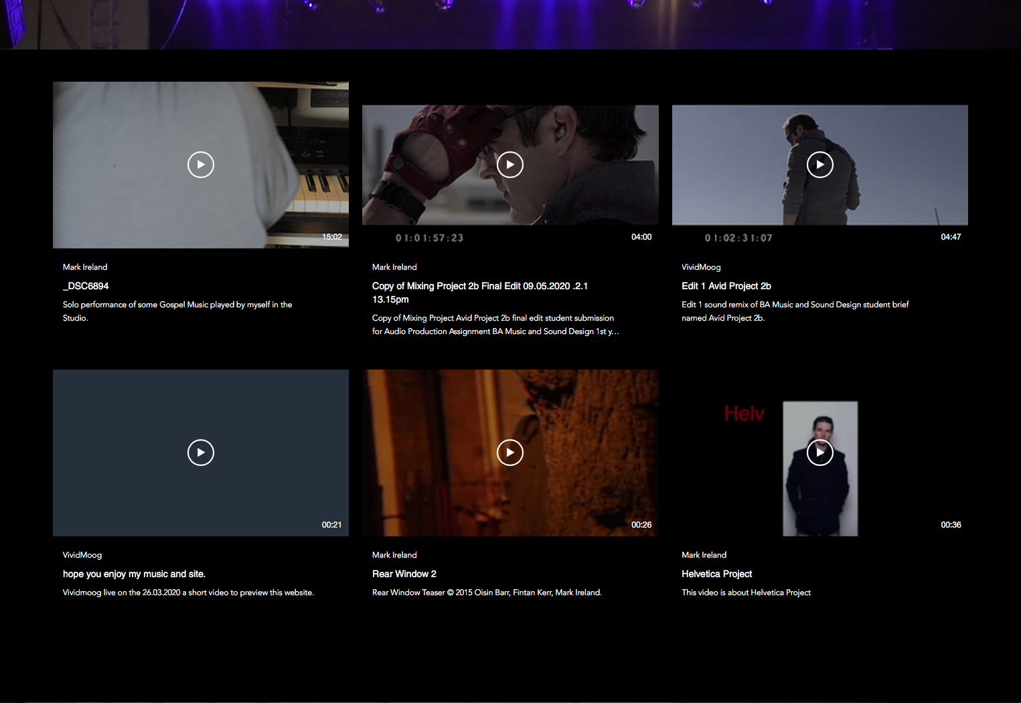Viewport: 1021px width, 703px height.
Task: Play the Rear Window 2 teaser video
Action: [510, 453]
